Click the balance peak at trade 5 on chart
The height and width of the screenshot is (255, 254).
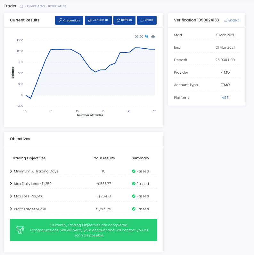(51, 50)
